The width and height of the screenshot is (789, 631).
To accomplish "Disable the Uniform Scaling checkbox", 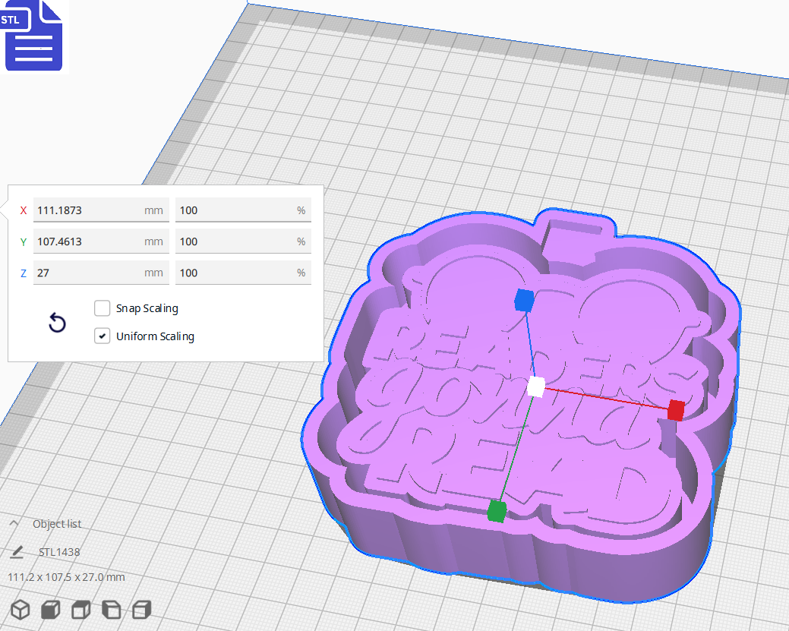I will click(103, 336).
